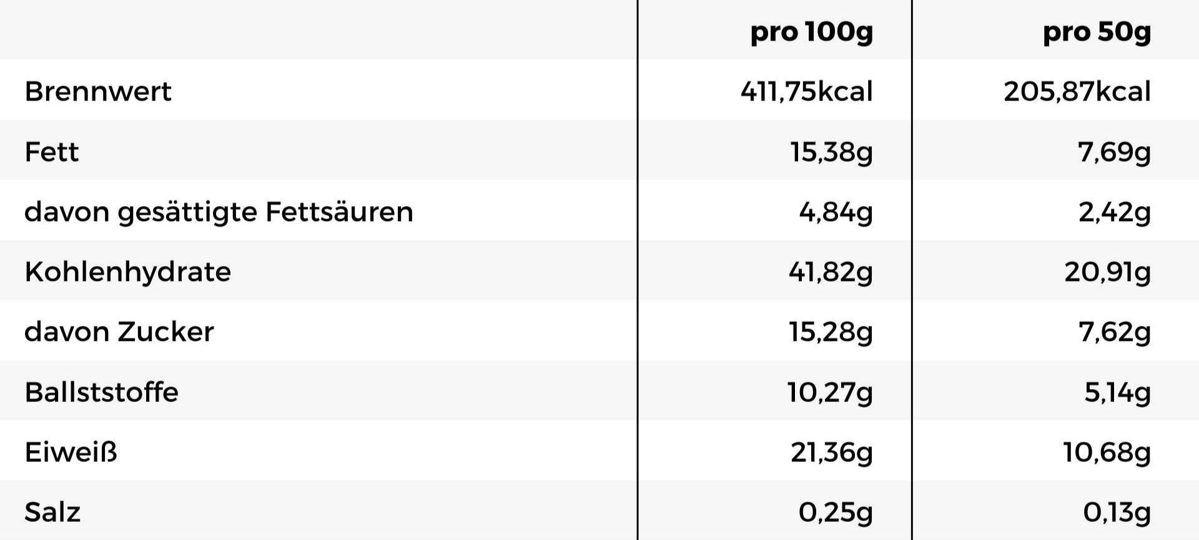The width and height of the screenshot is (1199, 540).
Task: Select the Kohlenhydrate row label
Action: [x=127, y=272]
